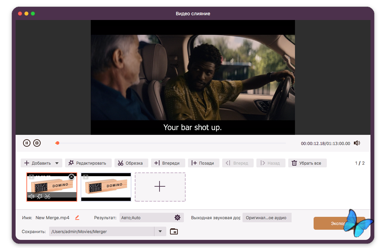Click the edit wand icon on first clip
381x248 pixels.
(x=39, y=196)
